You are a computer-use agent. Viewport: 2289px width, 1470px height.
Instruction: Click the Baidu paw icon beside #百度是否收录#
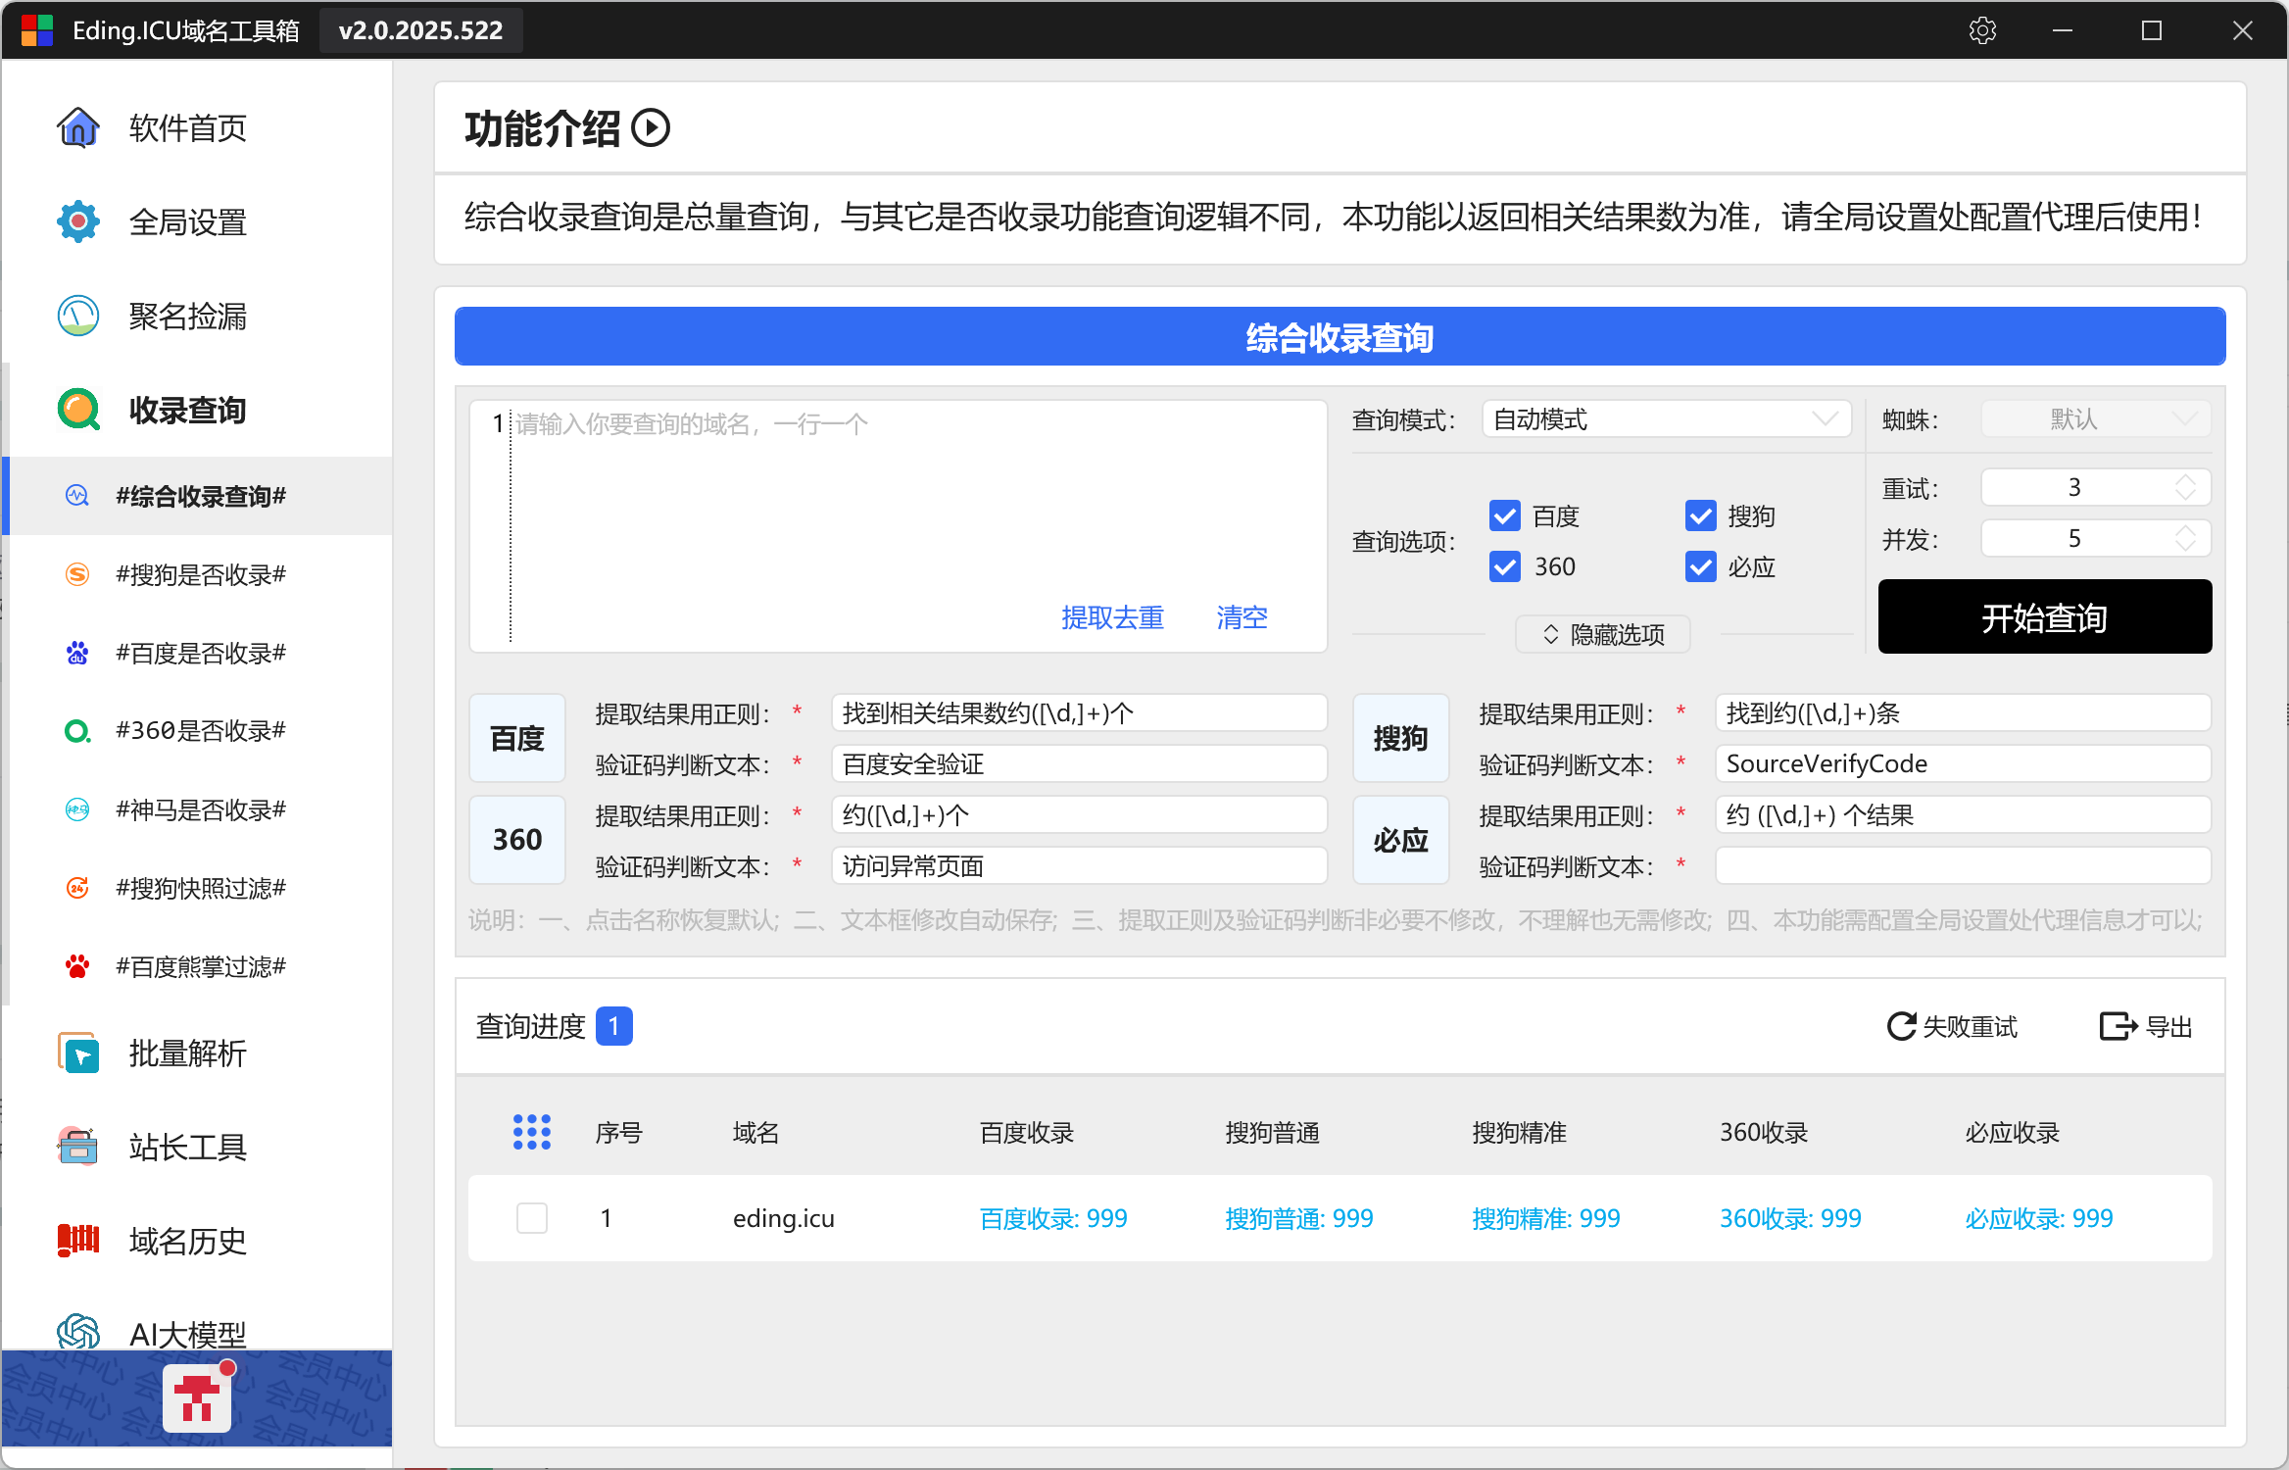tap(77, 653)
